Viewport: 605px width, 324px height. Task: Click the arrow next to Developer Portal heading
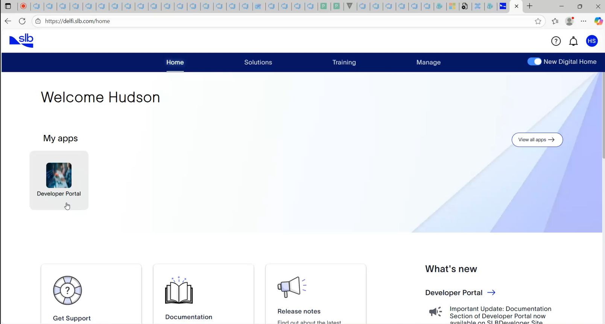[491, 292]
